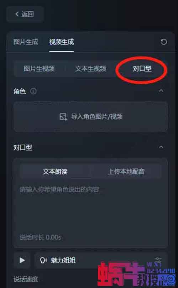The width and height of the screenshot is (178, 288).
Task: Click the back arrow icon next to 返回
Action: pyautogui.click(x=17, y=14)
